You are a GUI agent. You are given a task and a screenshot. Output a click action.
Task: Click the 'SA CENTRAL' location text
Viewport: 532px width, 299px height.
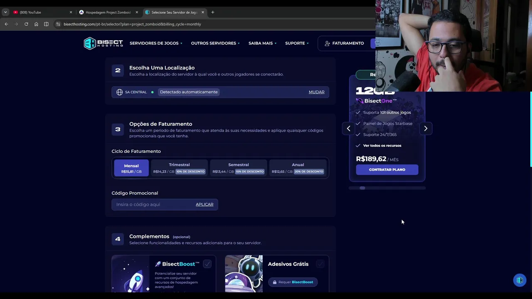click(136, 92)
